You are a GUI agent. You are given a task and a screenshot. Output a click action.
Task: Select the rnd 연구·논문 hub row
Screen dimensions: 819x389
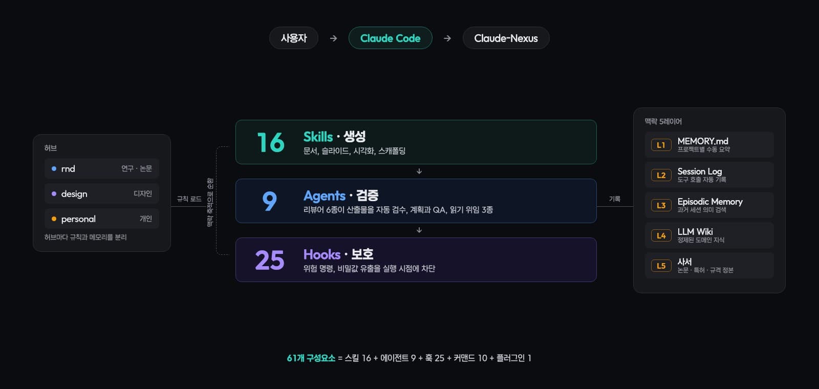102,168
